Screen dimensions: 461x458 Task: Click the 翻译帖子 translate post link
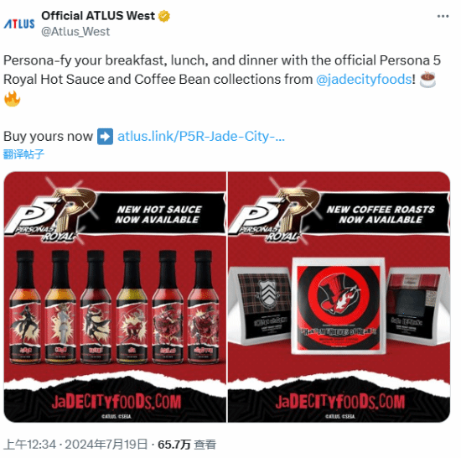[x=23, y=154]
